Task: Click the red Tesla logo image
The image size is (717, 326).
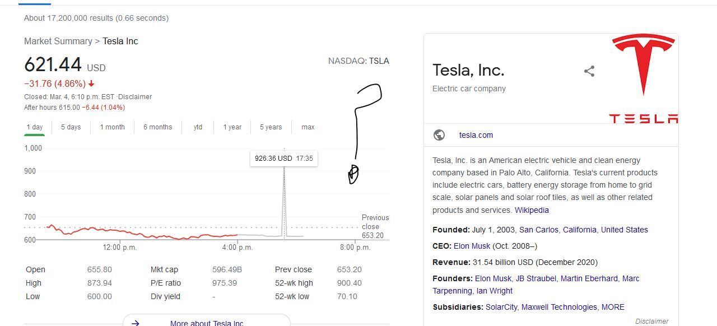Action: pos(644,78)
